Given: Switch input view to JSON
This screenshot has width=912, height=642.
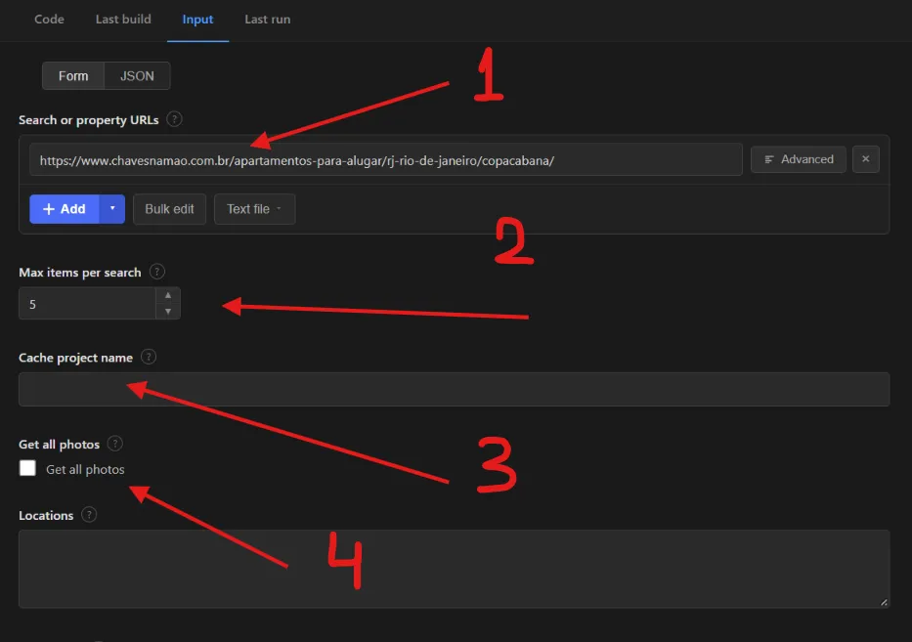Looking at the screenshot, I should click(x=137, y=76).
